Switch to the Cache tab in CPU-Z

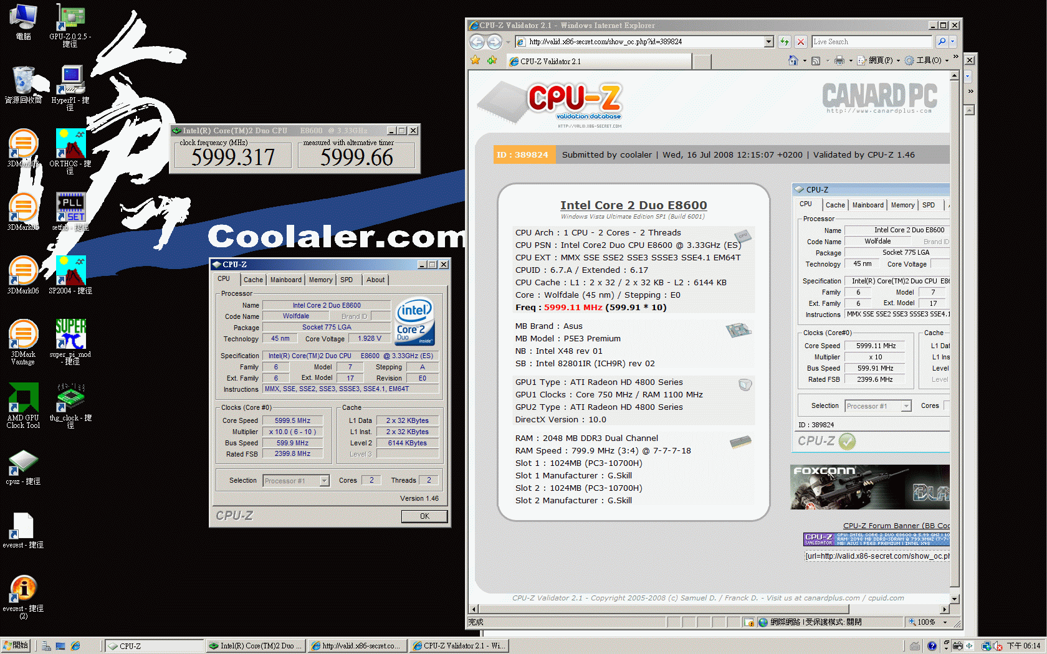pos(253,280)
